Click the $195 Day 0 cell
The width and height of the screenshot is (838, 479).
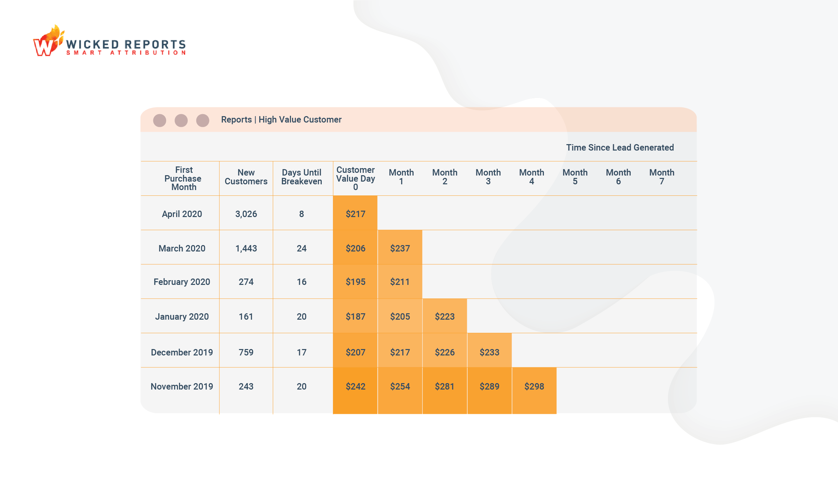pos(355,282)
